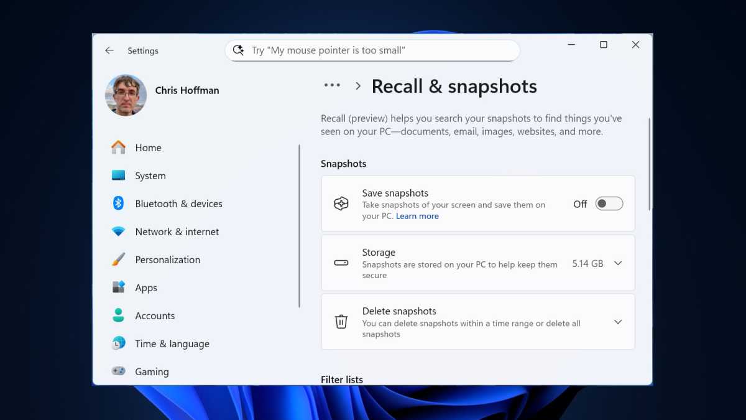Open the Learn more link

pyautogui.click(x=417, y=216)
